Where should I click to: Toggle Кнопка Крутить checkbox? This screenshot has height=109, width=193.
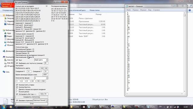tap(17, 87)
